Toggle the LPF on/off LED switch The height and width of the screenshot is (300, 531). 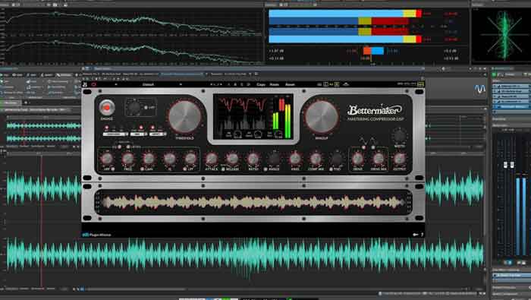coord(185,169)
